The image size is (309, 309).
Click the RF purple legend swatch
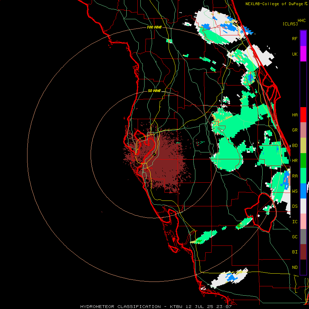click(x=303, y=38)
